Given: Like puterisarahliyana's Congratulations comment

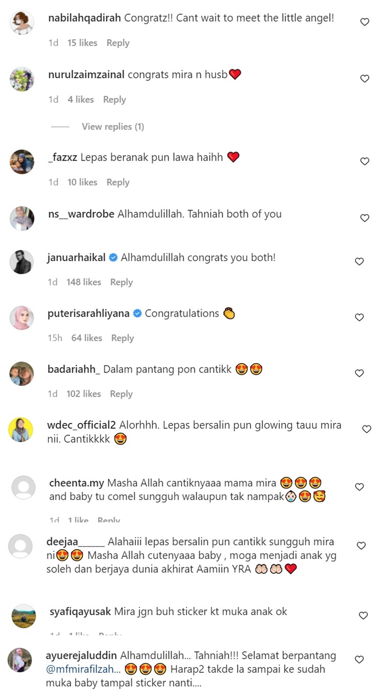Looking at the screenshot, I should (360, 317).
